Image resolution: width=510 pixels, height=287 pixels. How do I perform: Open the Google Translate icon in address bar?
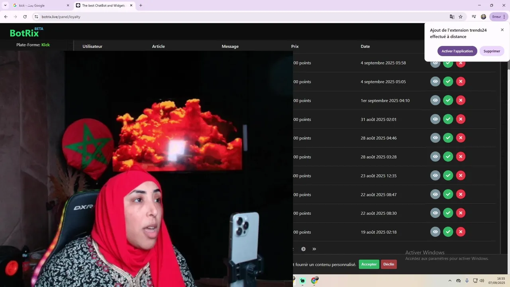(452, 17)
